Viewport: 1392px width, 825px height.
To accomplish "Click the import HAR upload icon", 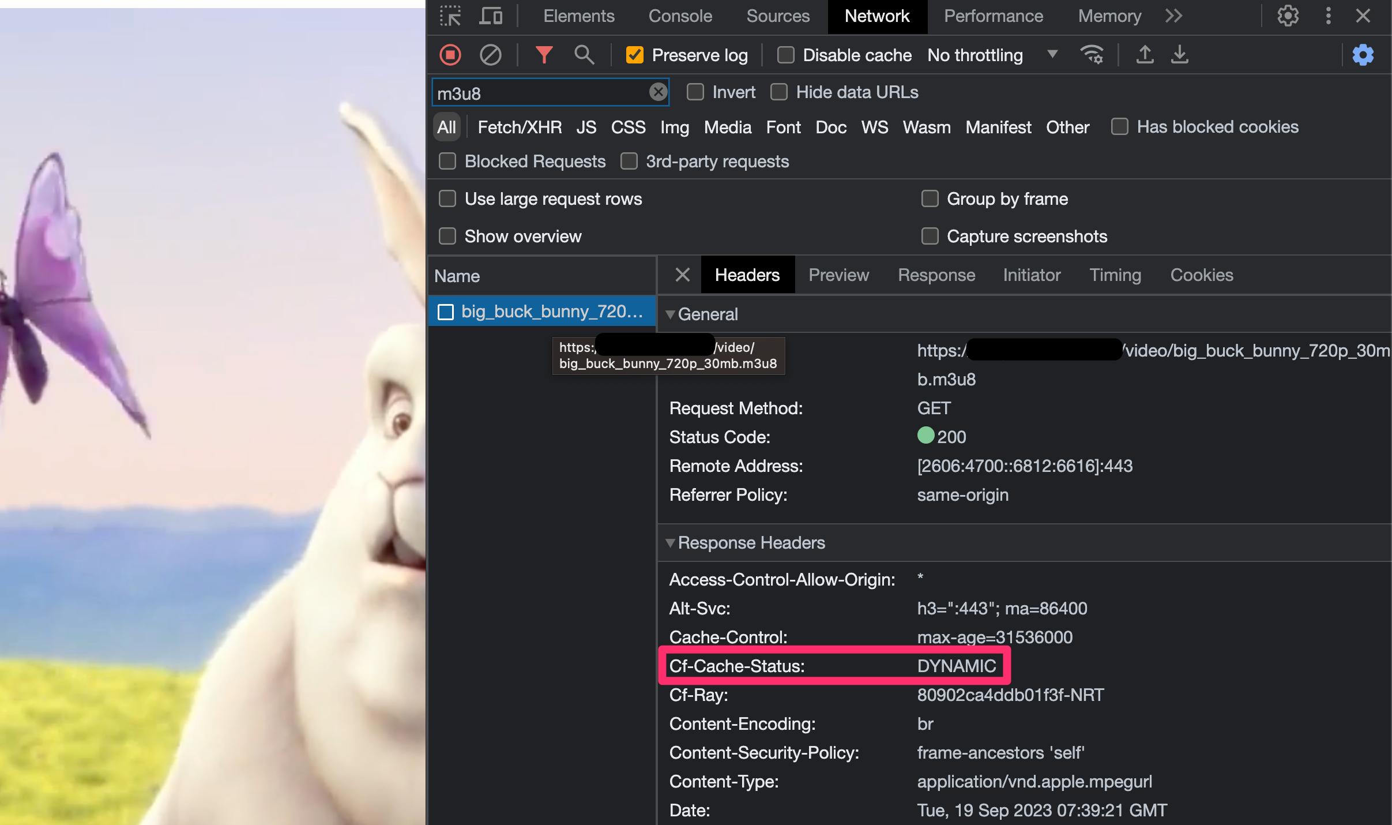I will [1145, 55].
